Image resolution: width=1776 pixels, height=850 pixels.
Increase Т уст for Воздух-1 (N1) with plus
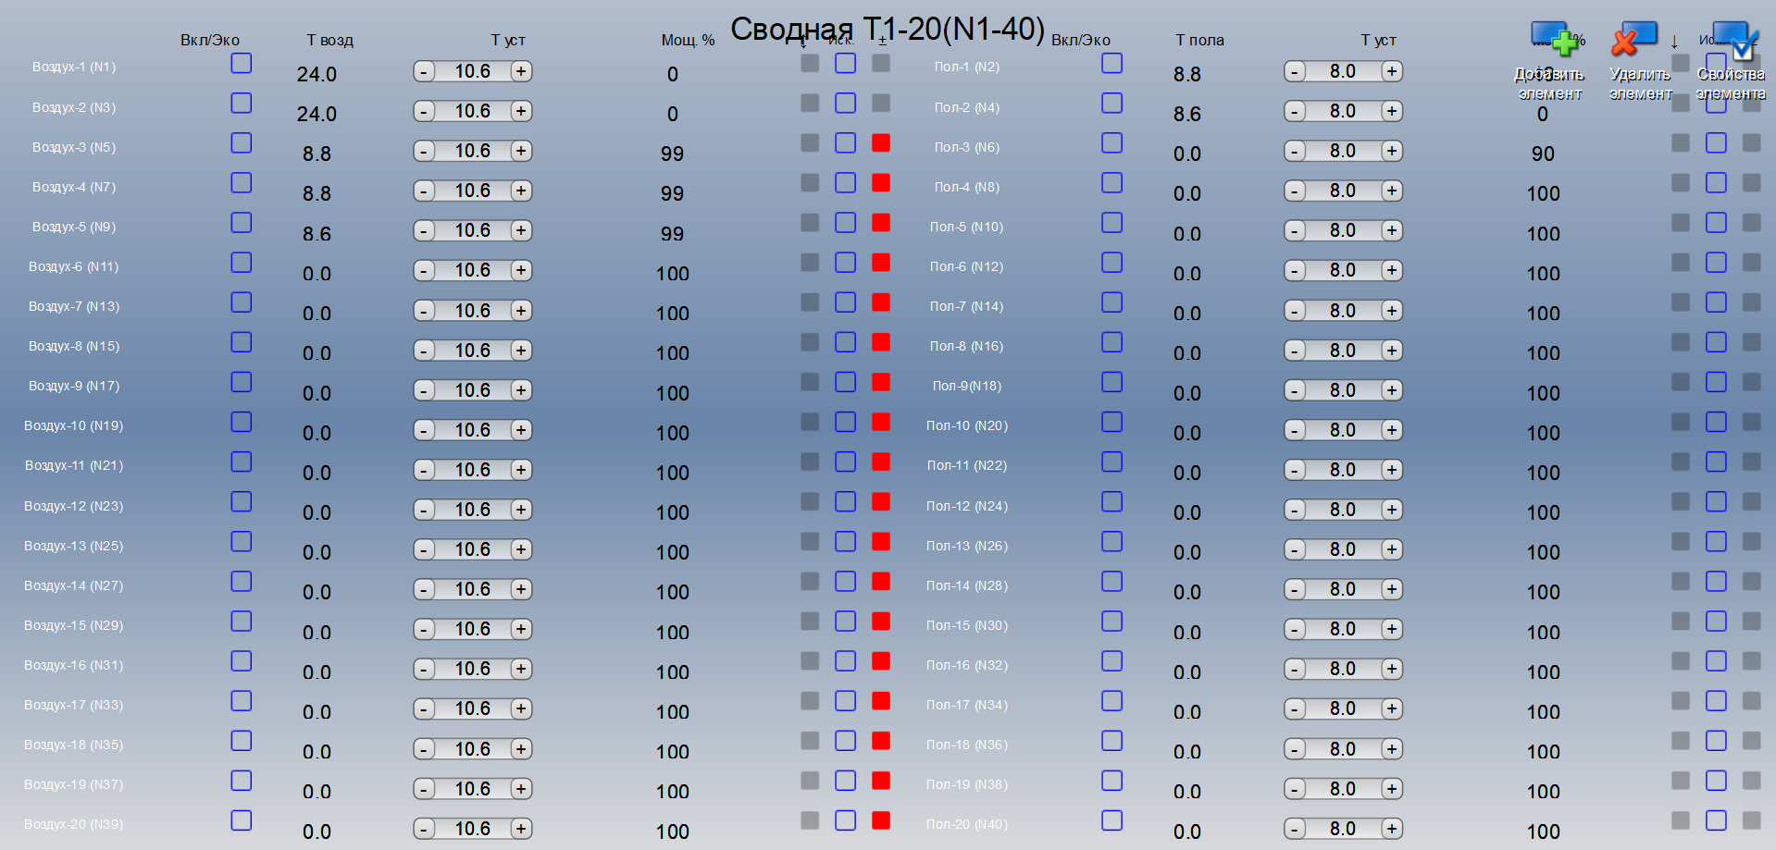click(521, 71)
